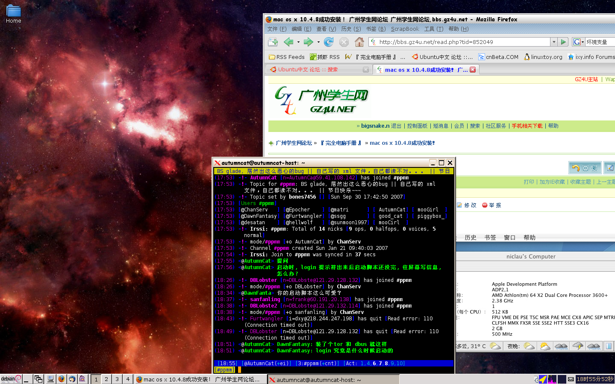Screen dimensions: 615x384
Task: Click the 打印 print link
Action: (x=529, y=182)
